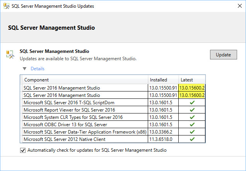Select the Installed column header
The image size is (246, 171).
click(163, 80)
